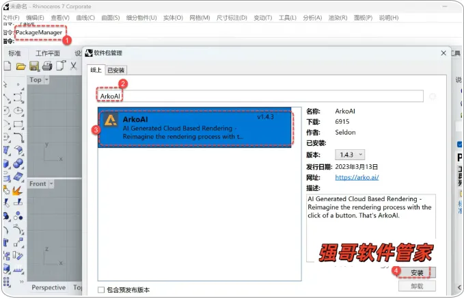
Task: Click the 卸载 uninstall button
Action: click(417, 286)
